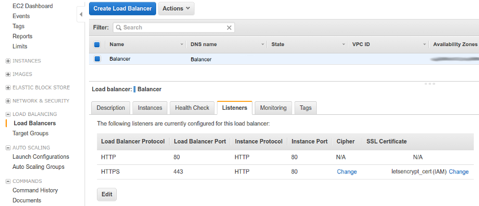Open Events in the sidebar

pos(21,16)
